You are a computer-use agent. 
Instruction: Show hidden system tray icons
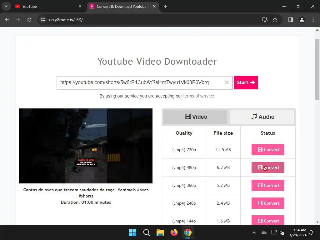click(254, 232)
